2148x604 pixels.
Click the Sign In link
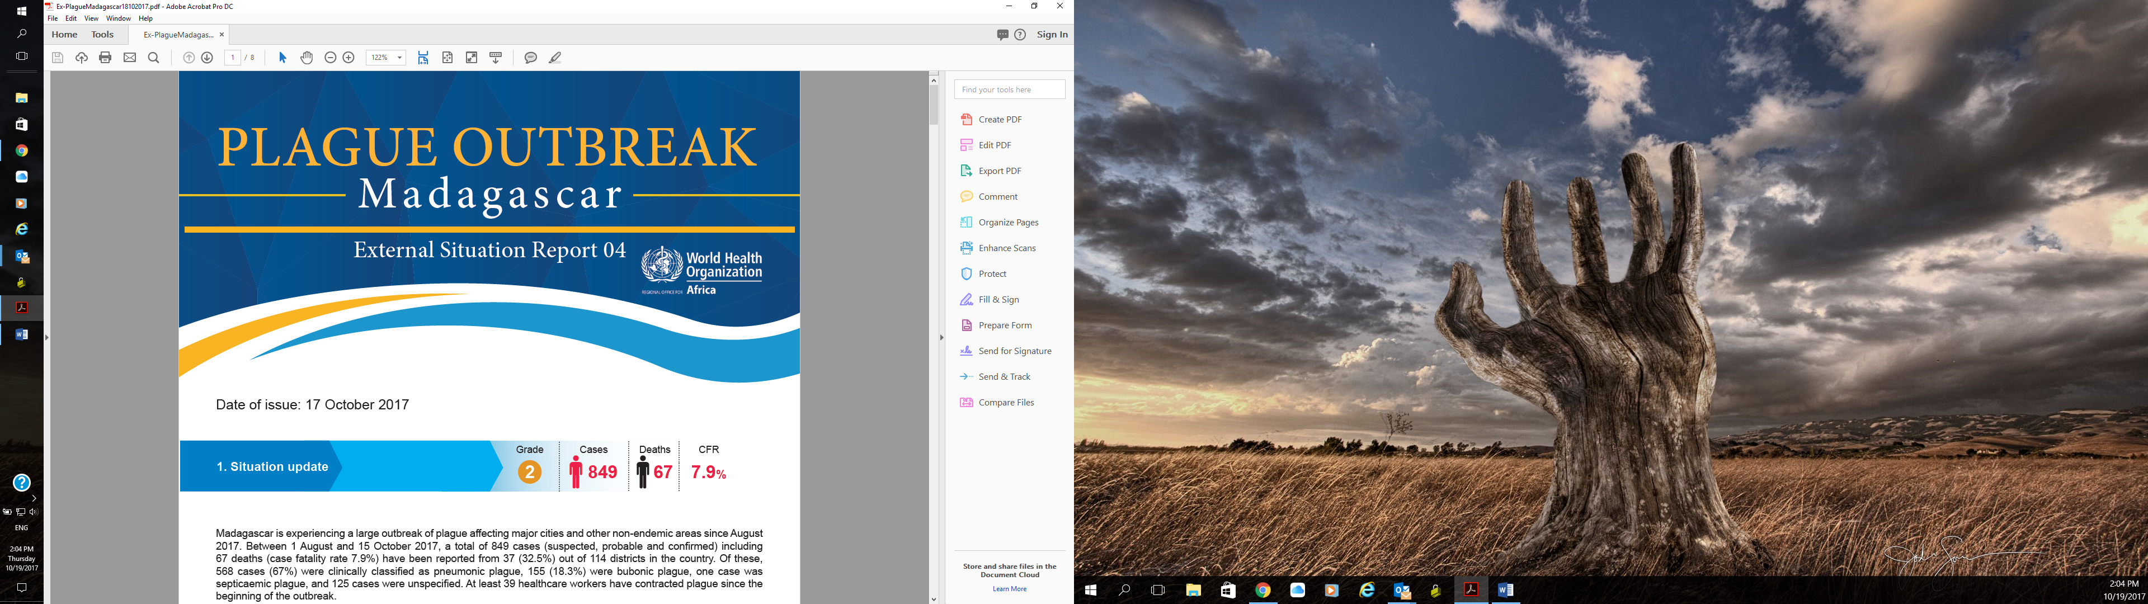coord(1052,34)
